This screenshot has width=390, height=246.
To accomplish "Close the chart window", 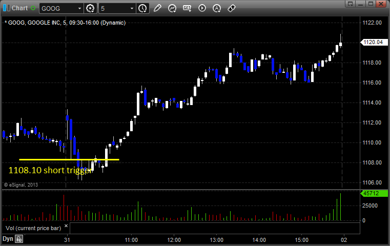I will pyautogui.click(x=381, y=4).
